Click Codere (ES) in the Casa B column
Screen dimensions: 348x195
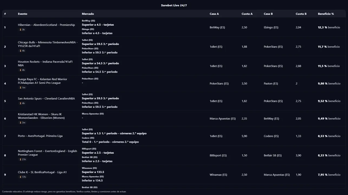pos(271,136)
